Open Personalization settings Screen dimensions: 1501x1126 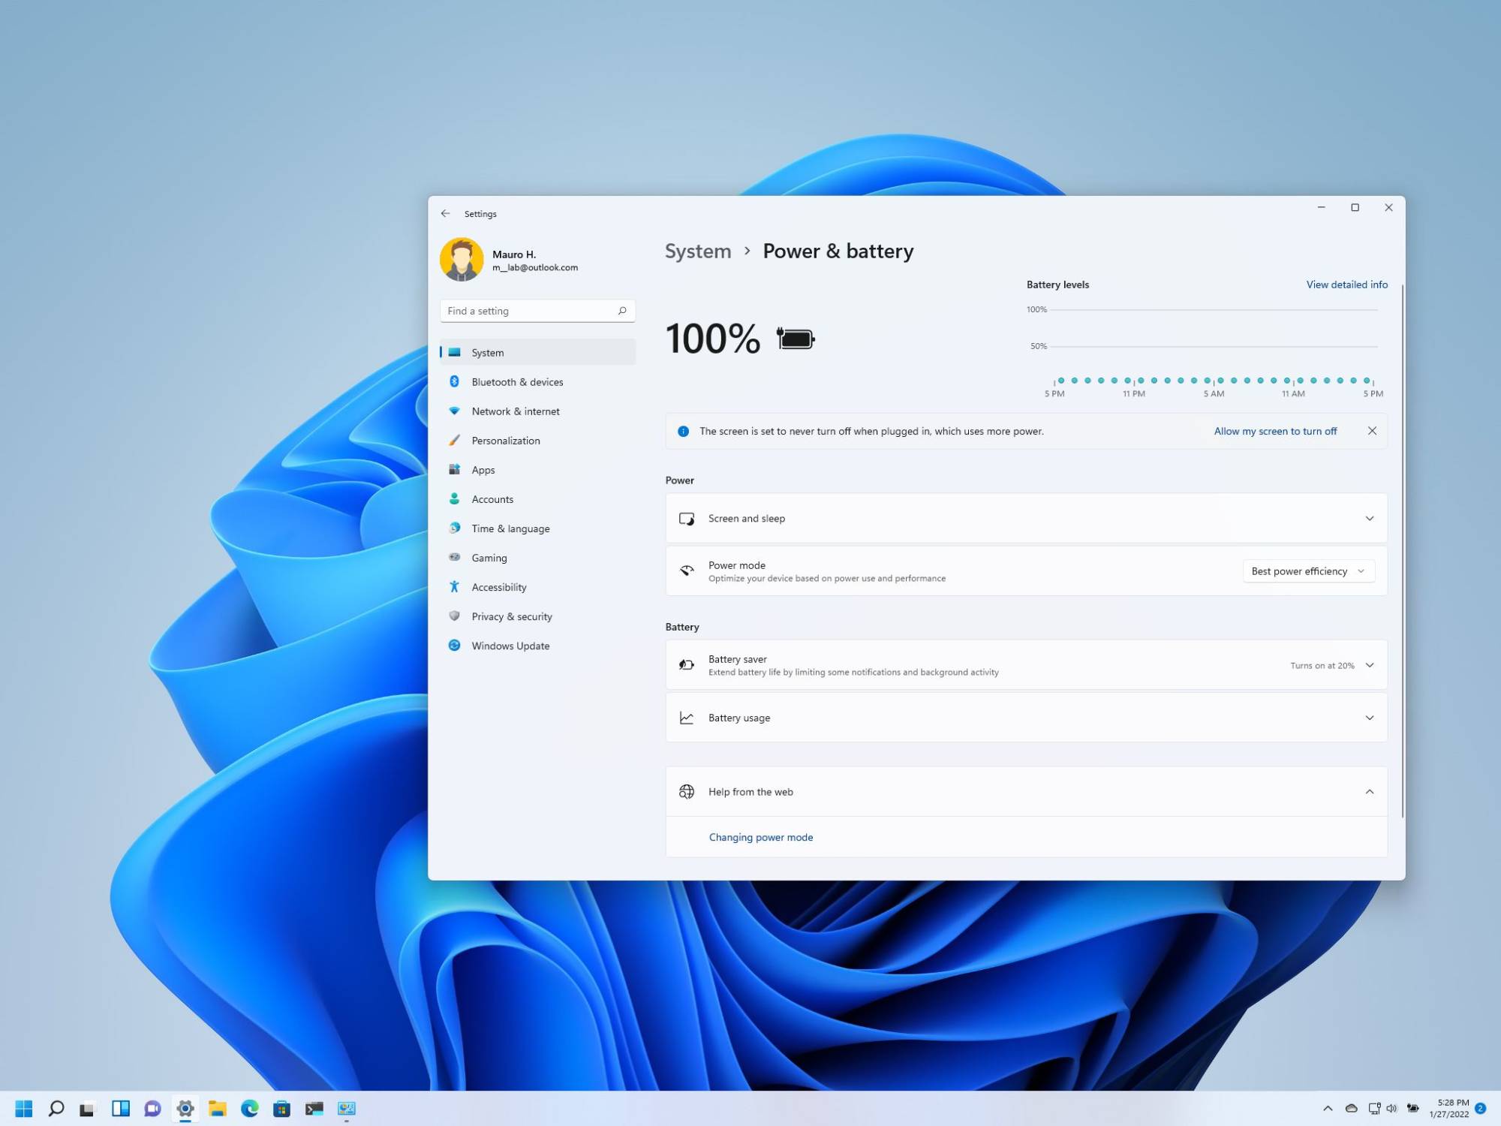[x=506, y=440]
